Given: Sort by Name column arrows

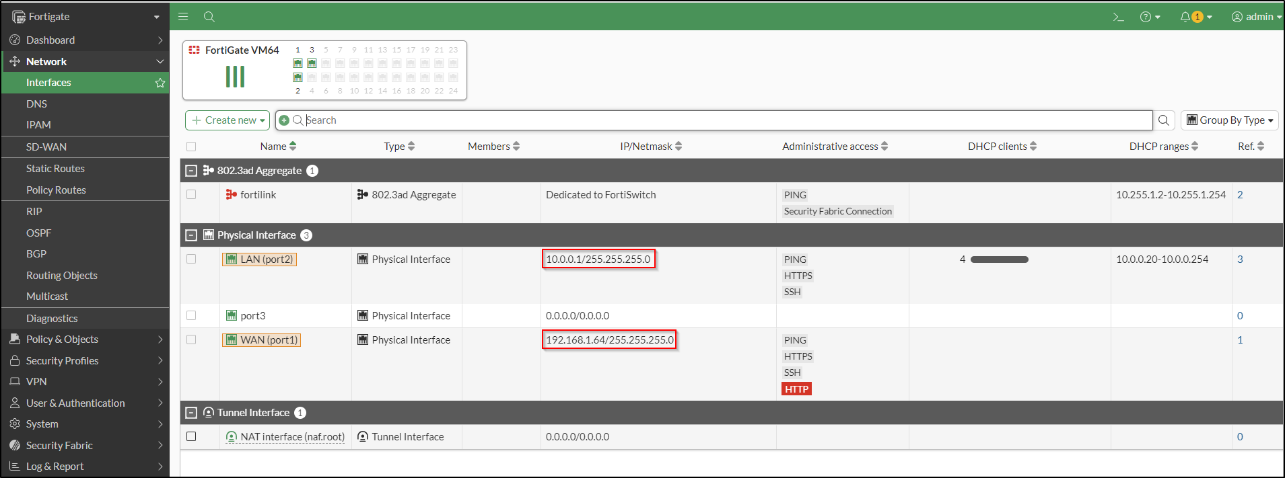Looking at the screenshot, I should coord(293,146).
